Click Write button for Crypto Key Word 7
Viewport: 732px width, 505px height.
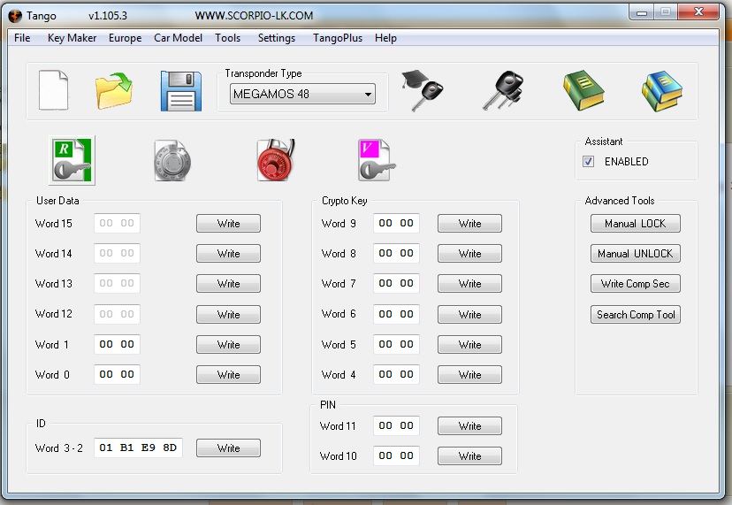pyautogui.click(x=469, y=284)
